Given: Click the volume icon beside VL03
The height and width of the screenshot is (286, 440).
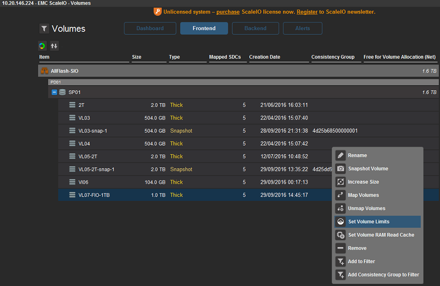Looking at the screenshot, I should point(72,118).
